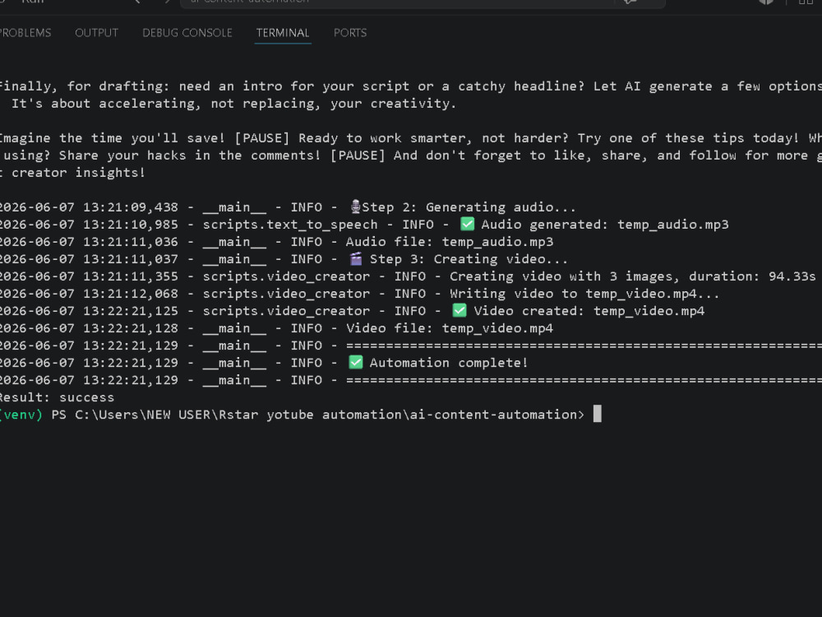Click 'Step 2: Generating audio...' text
Image resolution: width=822 pixels, height=617 pixels.
tap(469, 206)
